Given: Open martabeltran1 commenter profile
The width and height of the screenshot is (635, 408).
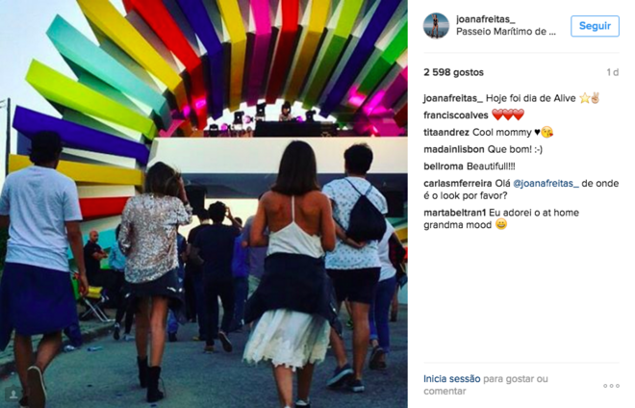Looking at the screenshot, I should 454,213.
